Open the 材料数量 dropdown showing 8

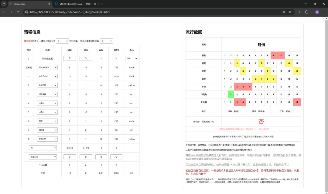107,41
